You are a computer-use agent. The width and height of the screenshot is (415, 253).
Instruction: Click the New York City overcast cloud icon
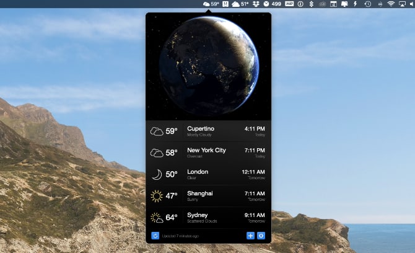[x=157, y=153]
